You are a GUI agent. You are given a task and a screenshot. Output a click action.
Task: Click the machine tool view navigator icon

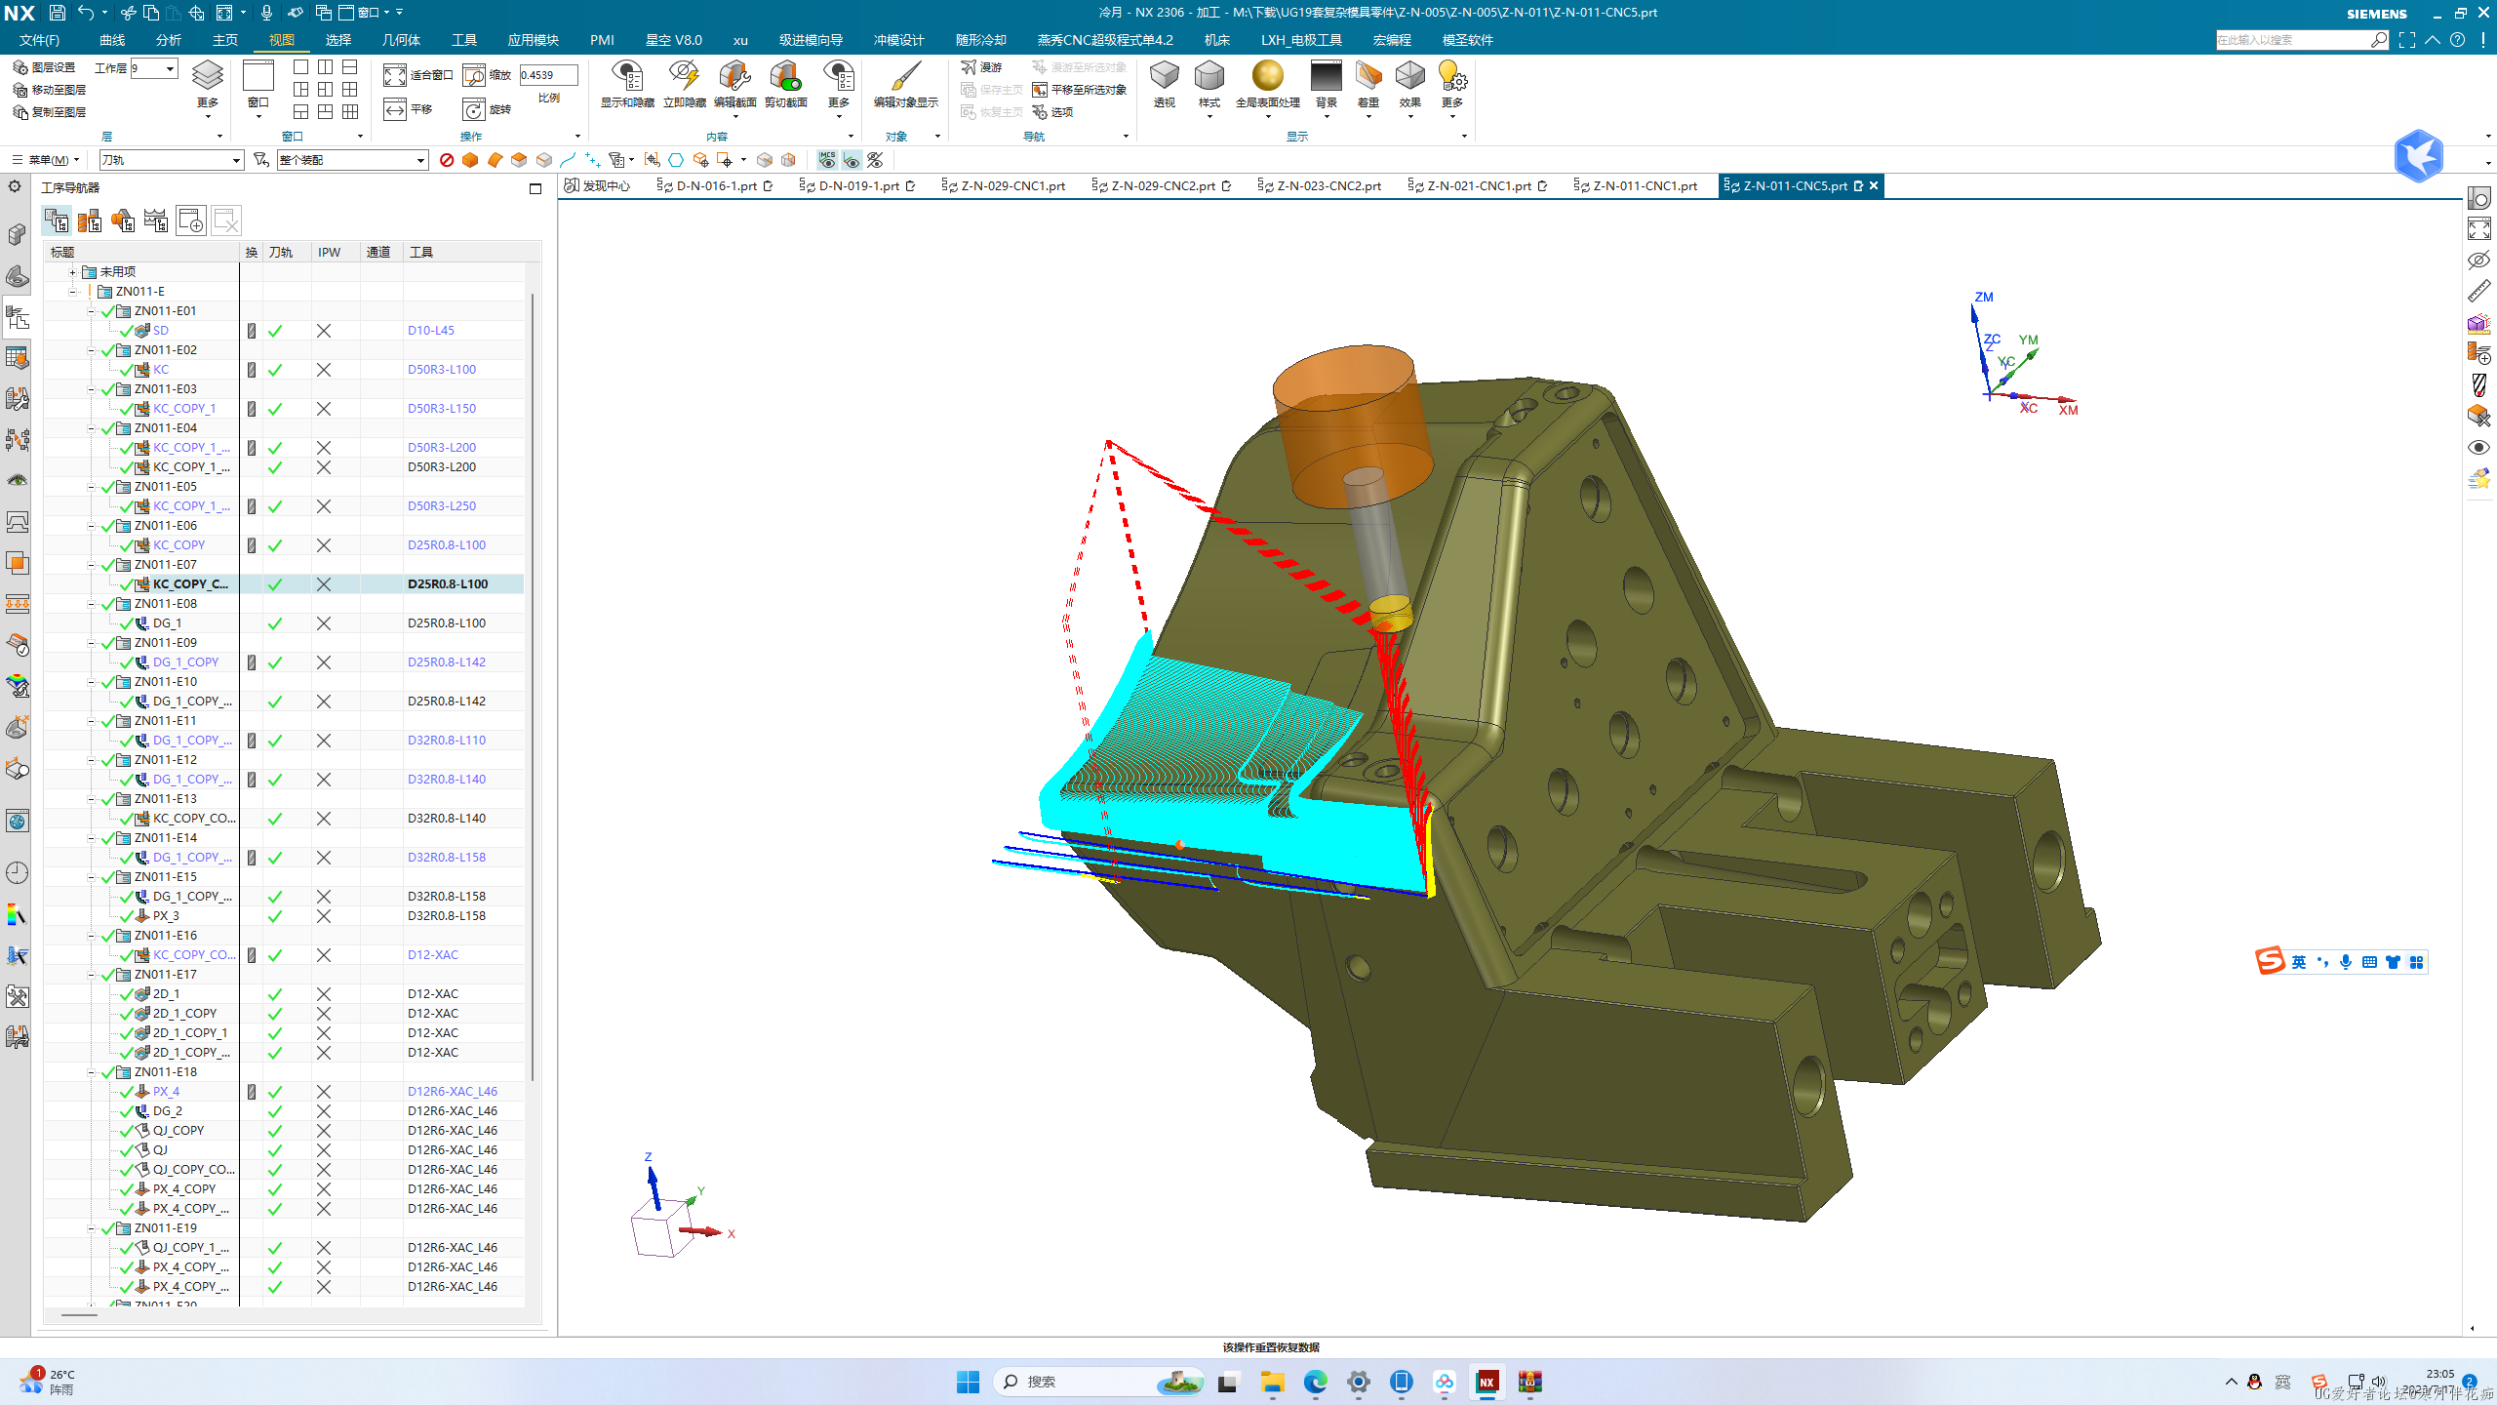point(90,221)
